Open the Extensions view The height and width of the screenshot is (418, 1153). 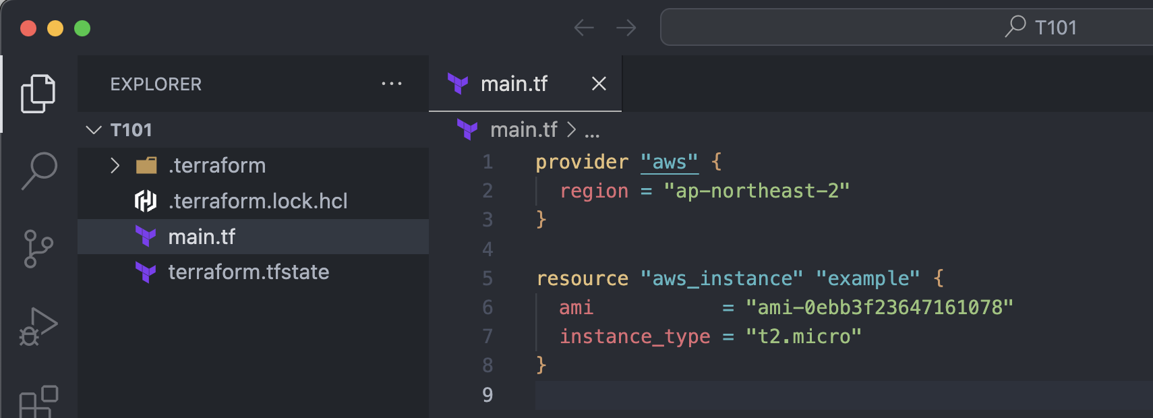tap(38, 402)
